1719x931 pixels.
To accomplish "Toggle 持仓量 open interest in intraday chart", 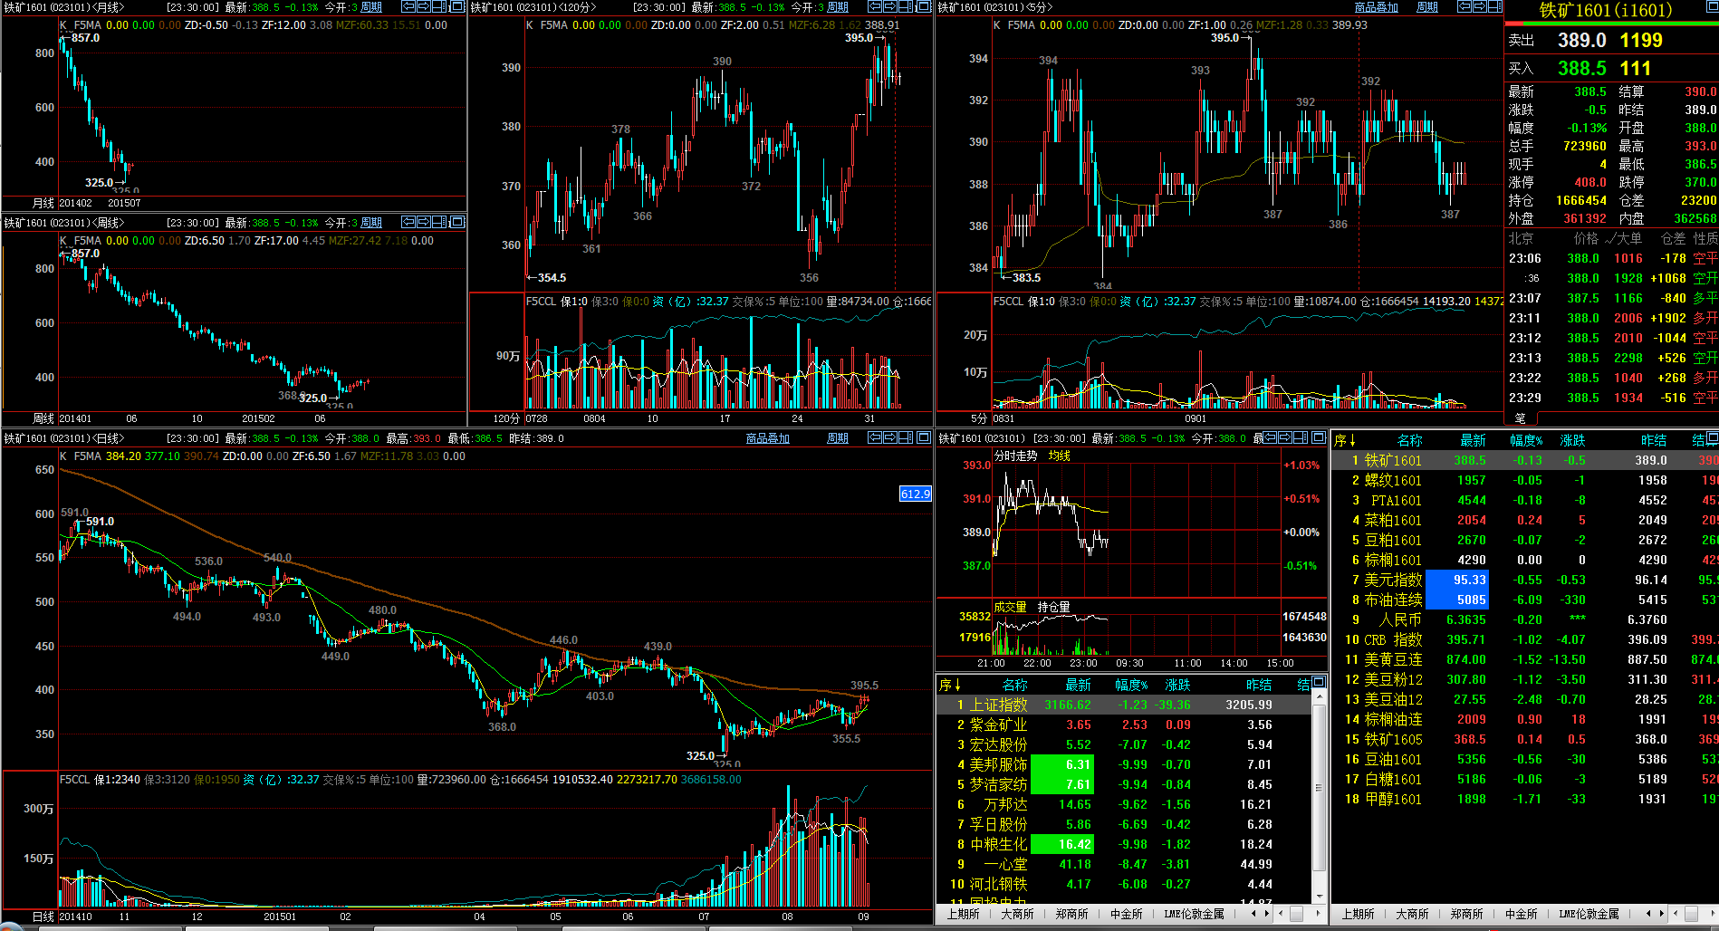I will tap(1053, 607).
